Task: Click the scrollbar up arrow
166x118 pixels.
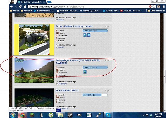Action: pos(165,14)
